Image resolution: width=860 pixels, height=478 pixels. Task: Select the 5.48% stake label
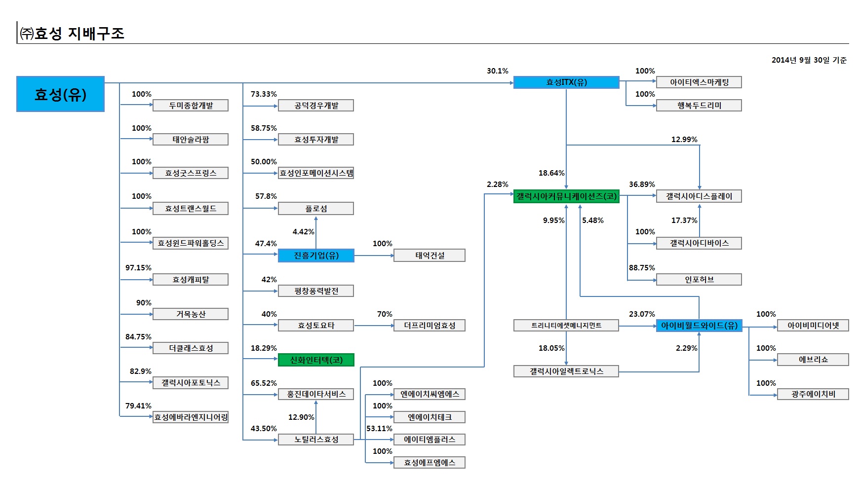[593, 221]
